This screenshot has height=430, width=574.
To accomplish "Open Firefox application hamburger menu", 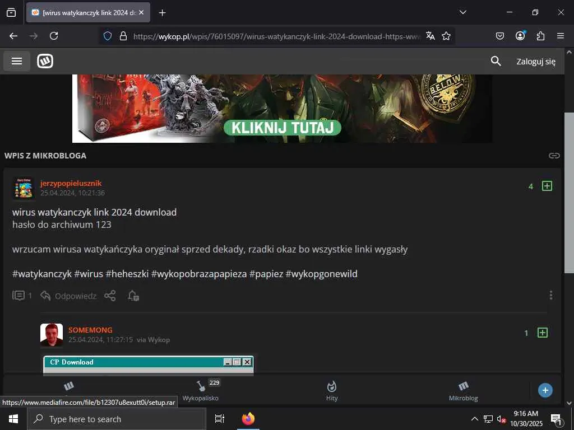I will pyautogui.click(x=561, y=36).
